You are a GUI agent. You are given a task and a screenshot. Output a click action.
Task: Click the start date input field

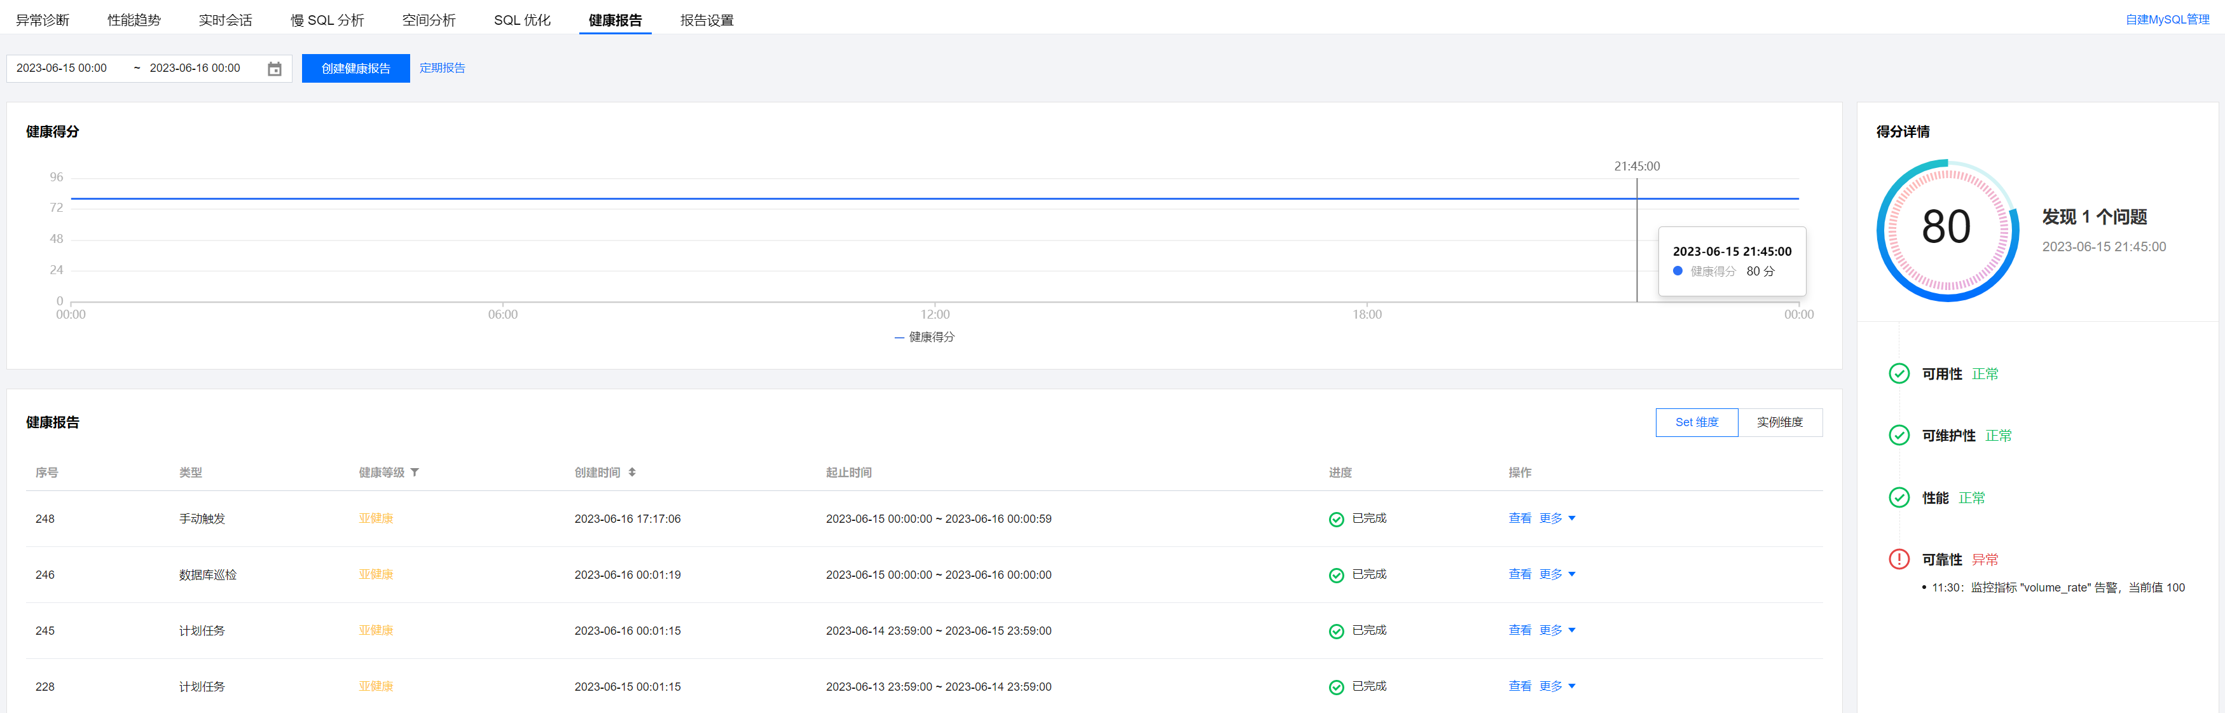(x=62, y=68)
